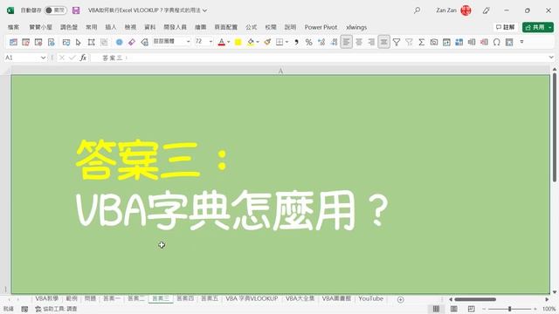This screenshot has height=314, width=559.
Task: Toggle the middle vertical align button
Action: point(384,42)
